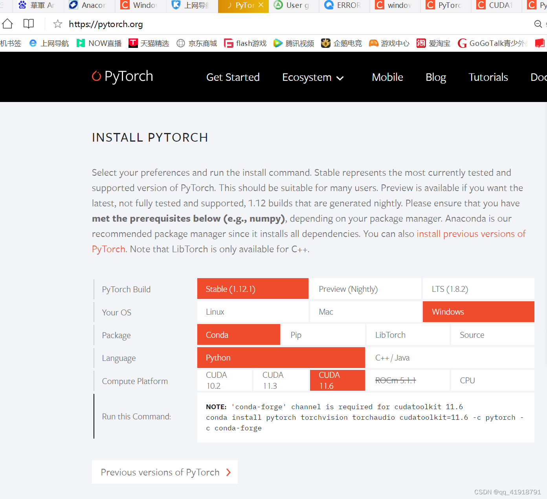Click the zoom magnifier icon in address bar
The image size is (547, 499).
click(538, 24)
